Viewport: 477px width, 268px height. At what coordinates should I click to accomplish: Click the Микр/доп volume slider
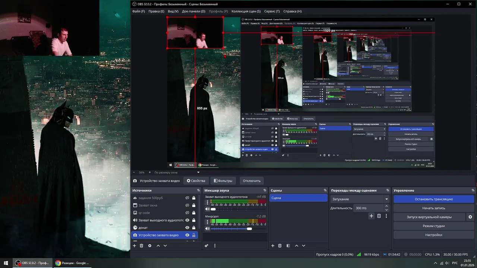pyautogui.click(x=238, y=229)
